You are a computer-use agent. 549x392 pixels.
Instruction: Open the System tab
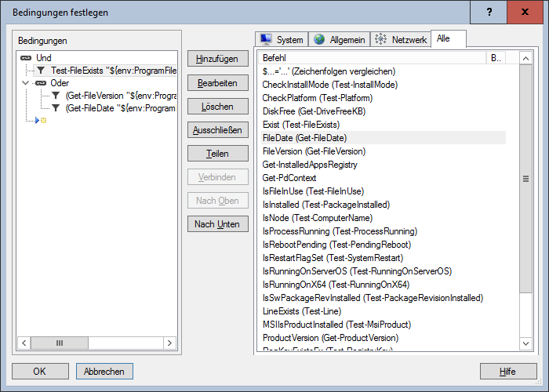point(282,39)
